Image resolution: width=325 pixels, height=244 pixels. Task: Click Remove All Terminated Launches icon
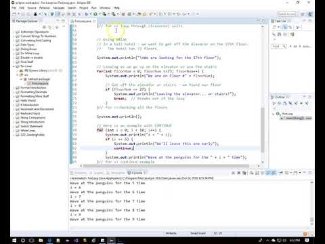244,173
